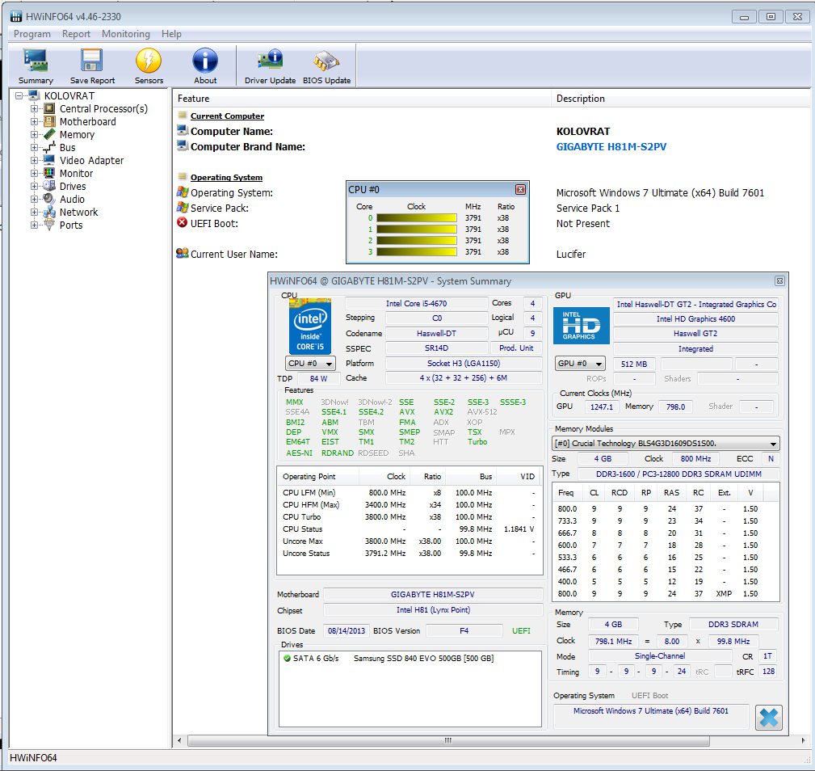Select the KOLOVRAT computer icon in tree
The width and height of the screenshot is (815, 771).
[34, 95]
